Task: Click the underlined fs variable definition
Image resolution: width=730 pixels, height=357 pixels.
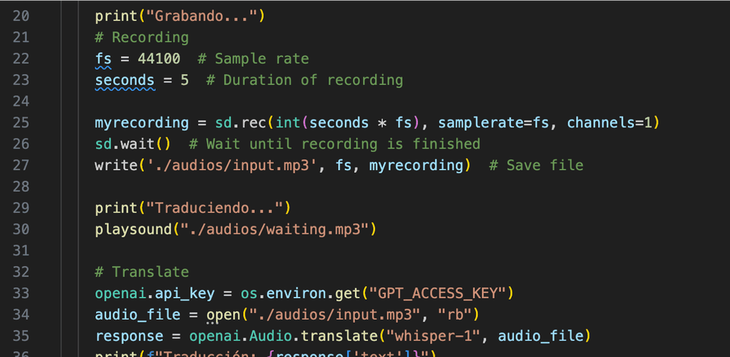Action: click(103, 59)
